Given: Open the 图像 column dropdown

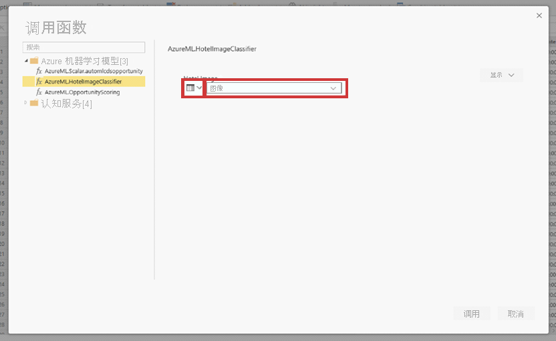Looking at the screenshot, I should tap(274, 88).
